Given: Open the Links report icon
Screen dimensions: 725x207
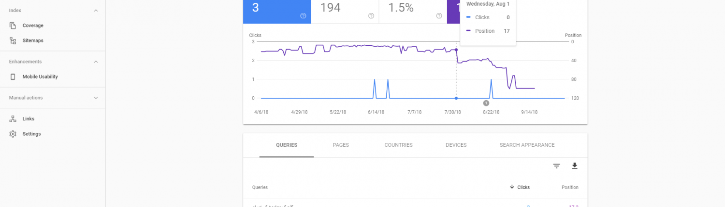Looking at the screenshot, I should [x=13, y=119].
